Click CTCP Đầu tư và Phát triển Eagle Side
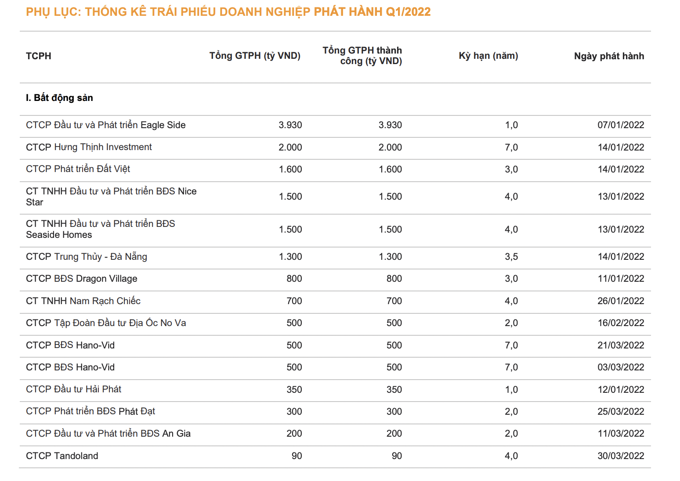Screen dimensions: 680x481 click(x=105, y=125)
